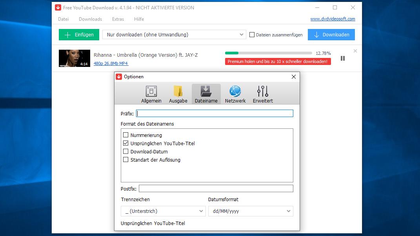Click the 12.78% progress value
Viewport: 420px width, 236px height.
click(323, 53)
